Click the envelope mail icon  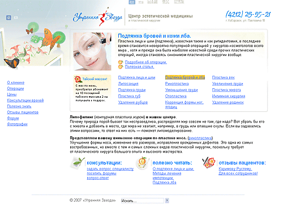pos(16,18)
